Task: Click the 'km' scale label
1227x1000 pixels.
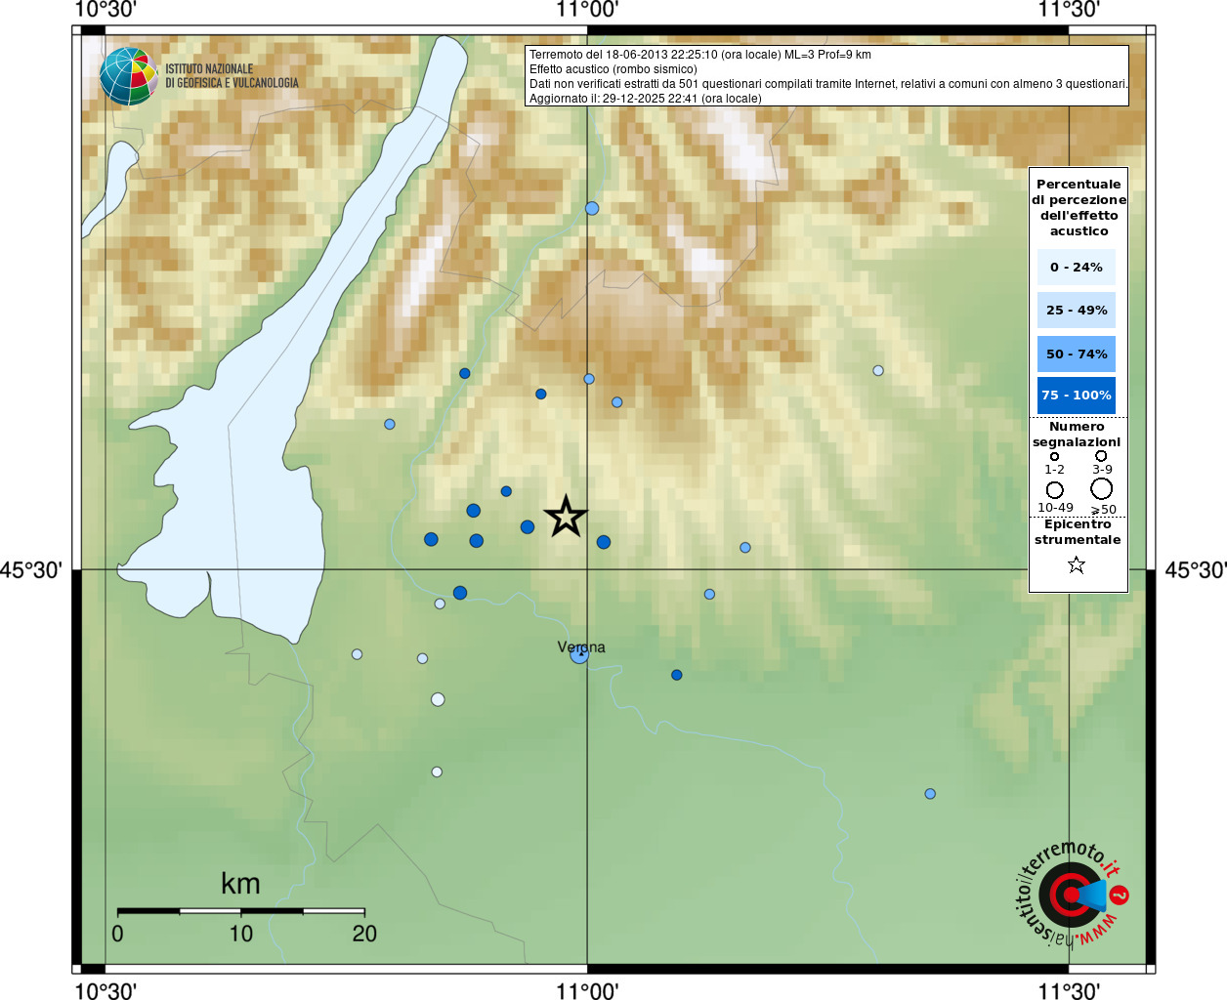Action: coord(240,884)
